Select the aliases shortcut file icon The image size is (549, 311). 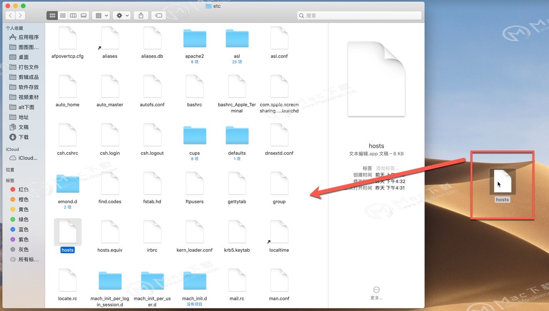coord(110,38)
